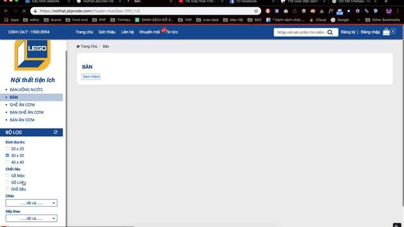Uncheck the 30 x 30 size filter
Screen dimensions: 404x227
(7, 155)
